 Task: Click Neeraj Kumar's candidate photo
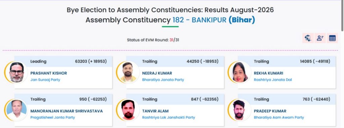coord(128,72)
